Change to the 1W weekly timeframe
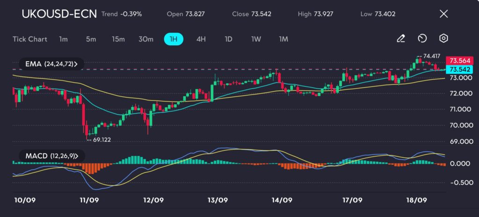Image resolution: width=479 pixels, height=217 pixels. click(256, 39)
